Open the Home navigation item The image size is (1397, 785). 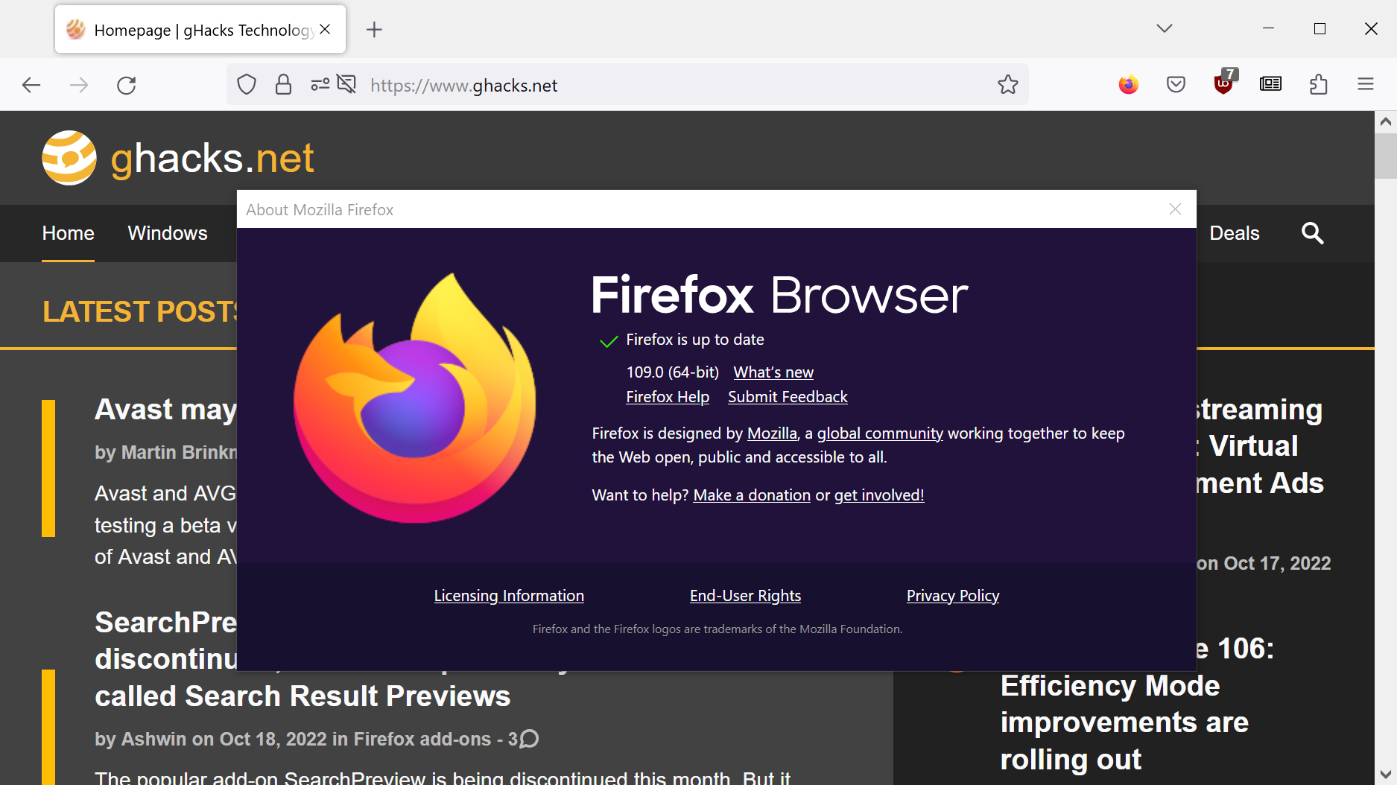[68, 233]
